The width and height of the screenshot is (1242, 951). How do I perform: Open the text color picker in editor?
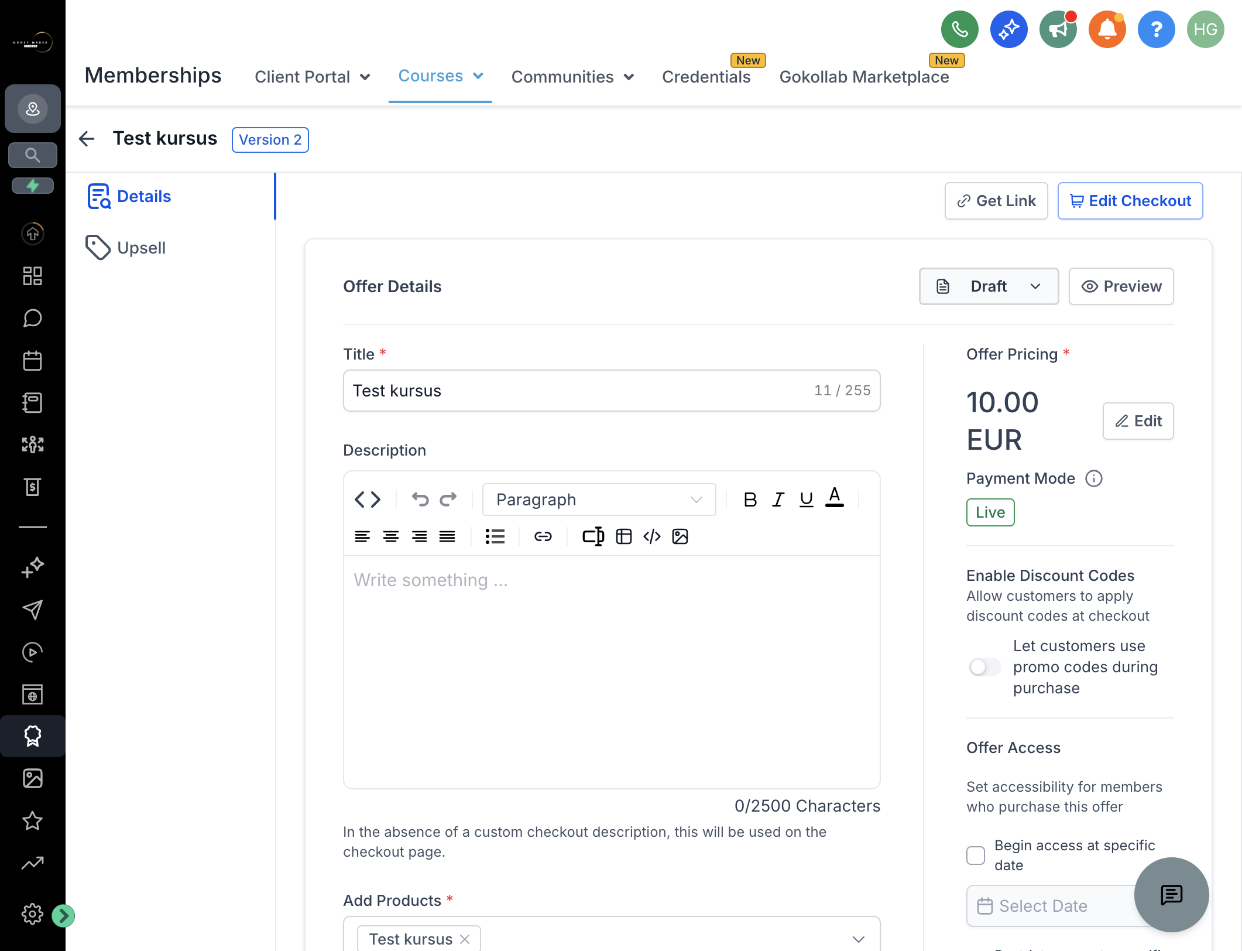(x=834, y=498)
